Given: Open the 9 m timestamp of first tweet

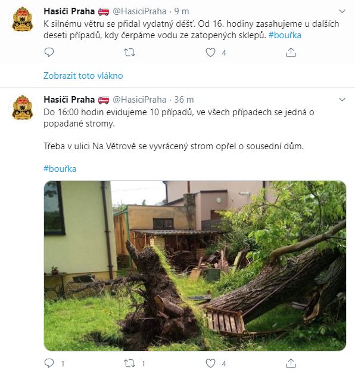Looking at the screenshot, I should coord(182,11).
